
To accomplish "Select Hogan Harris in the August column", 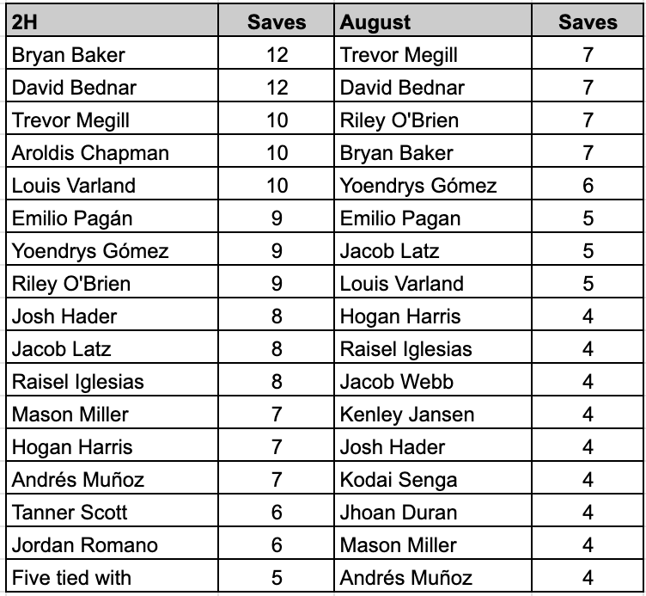I will click(433, 315).
